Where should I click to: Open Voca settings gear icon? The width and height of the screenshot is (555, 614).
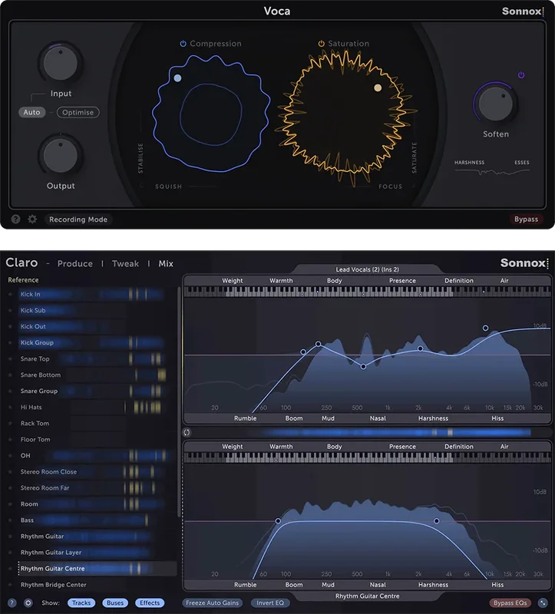point(32,220)
